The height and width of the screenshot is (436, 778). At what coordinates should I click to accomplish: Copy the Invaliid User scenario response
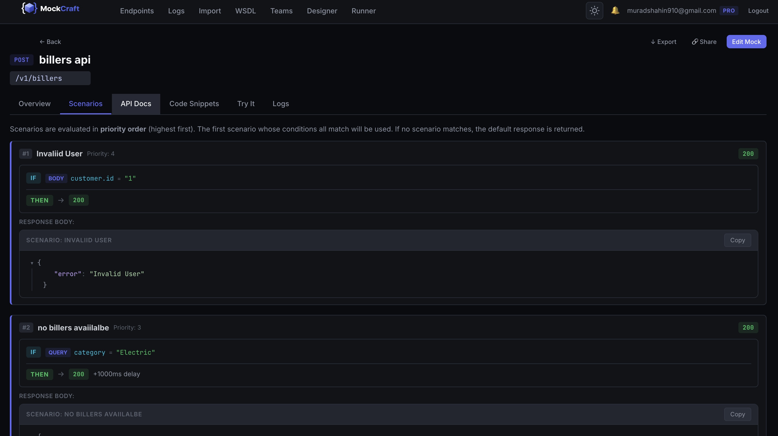click(x=737, y=240)
